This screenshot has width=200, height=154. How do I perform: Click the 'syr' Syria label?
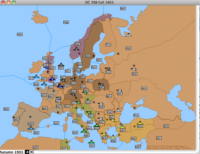[x=159, y=138]
